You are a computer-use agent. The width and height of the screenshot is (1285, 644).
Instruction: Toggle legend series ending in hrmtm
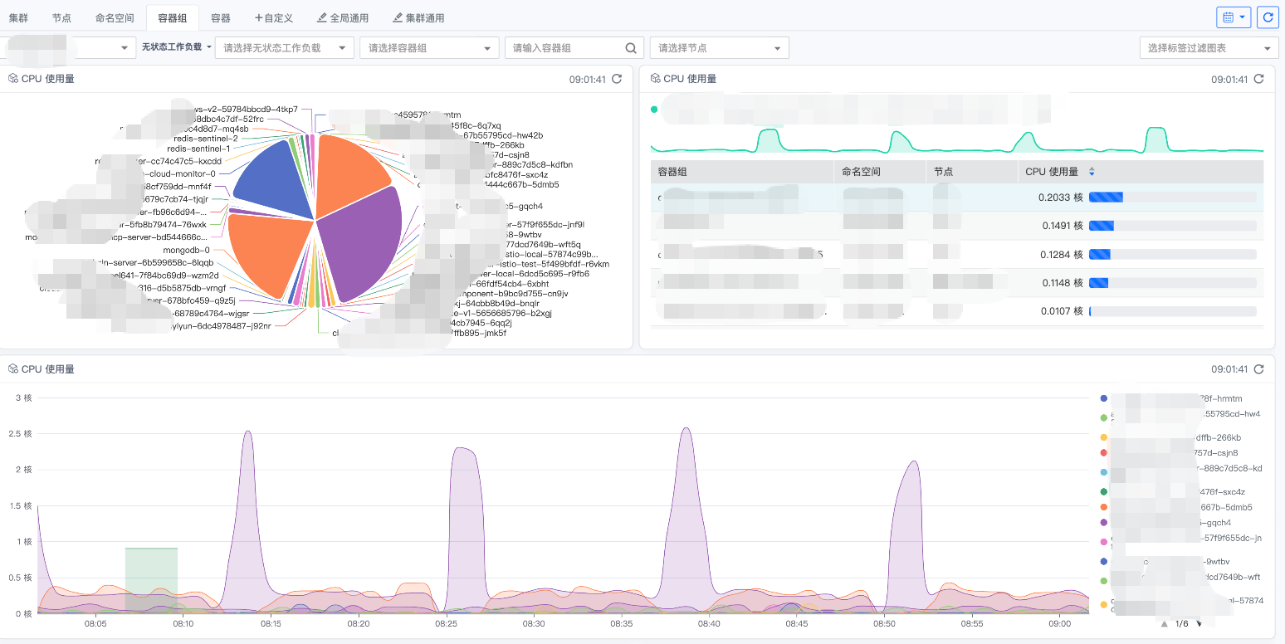coord(1104,399)
